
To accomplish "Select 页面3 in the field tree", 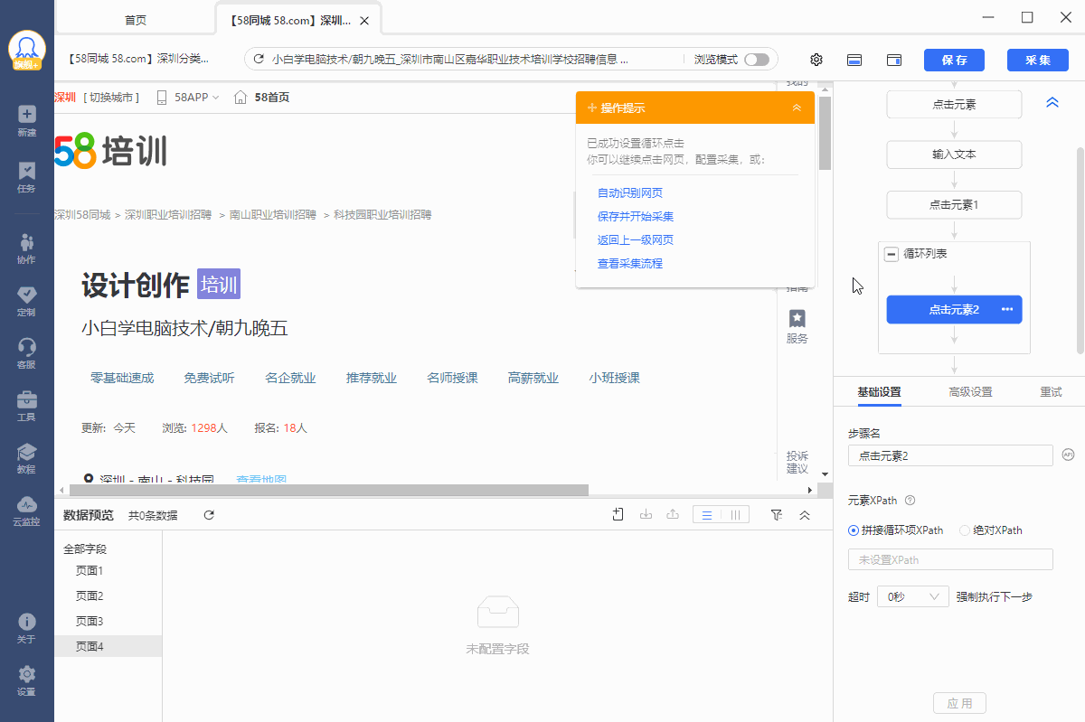I will point(90,622).
